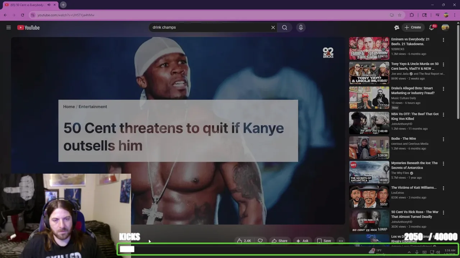Open title 'Drake's Alleged Bots: Smart Marketing'
460x258 pixels.
pyautogui.click(x=413, y=90)
